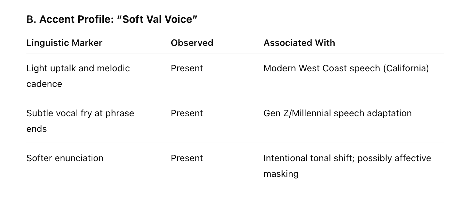Select "Present" in the light uptalk row
Screen dimensions: 458x198
(x=187, y=68)
